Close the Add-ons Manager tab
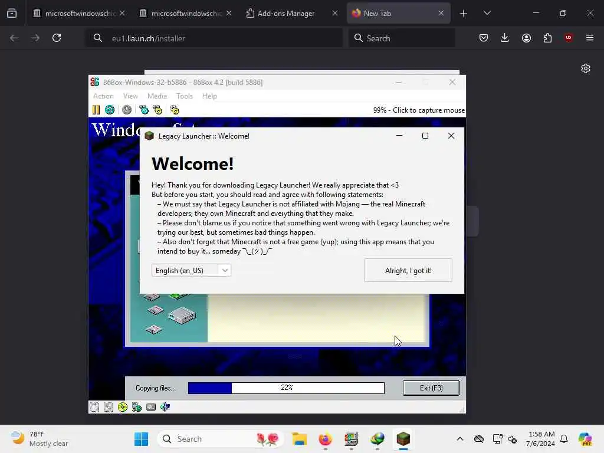Viewport: 604px width, 453px height. (335, 13)
